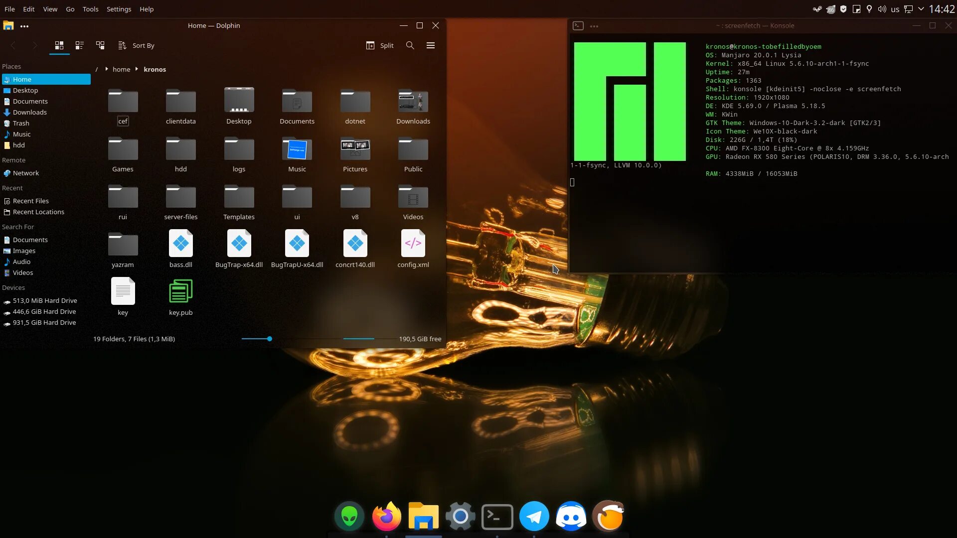Open the Sort By dropdown
957x538 pixels.
pos(137,45)
